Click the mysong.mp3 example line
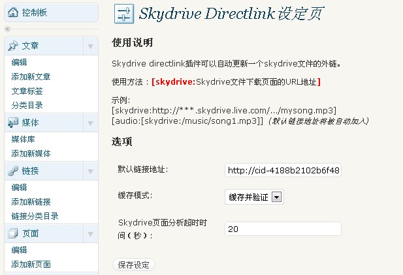The image size is (403, 275). [224, 111]
